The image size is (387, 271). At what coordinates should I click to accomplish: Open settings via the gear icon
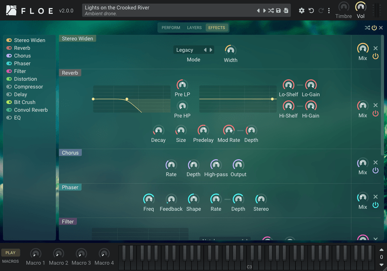click(x=301, y=11)
